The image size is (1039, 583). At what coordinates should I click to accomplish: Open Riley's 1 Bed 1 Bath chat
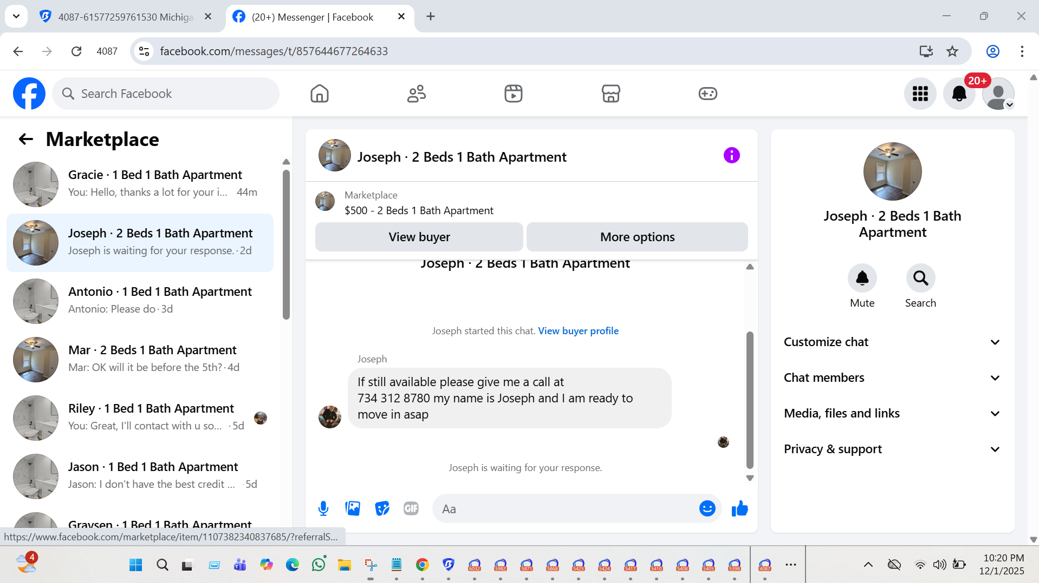coord(140,418)
